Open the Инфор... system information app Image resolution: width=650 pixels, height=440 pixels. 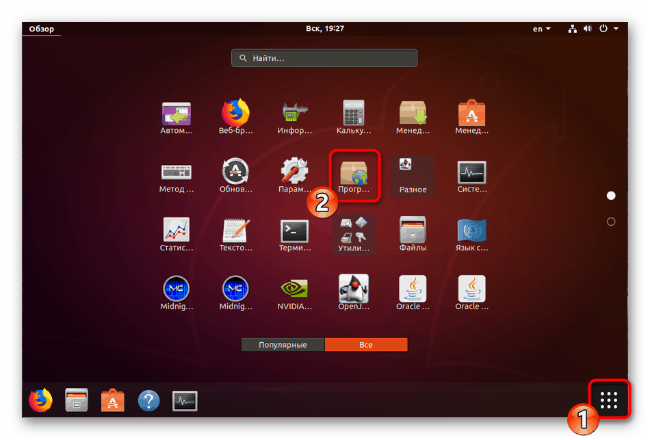coord(294,118)
